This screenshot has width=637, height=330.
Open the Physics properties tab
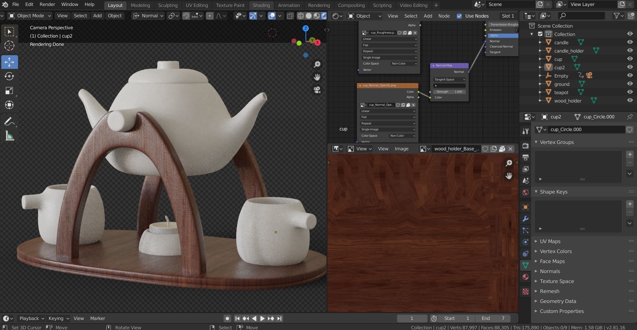525,242
